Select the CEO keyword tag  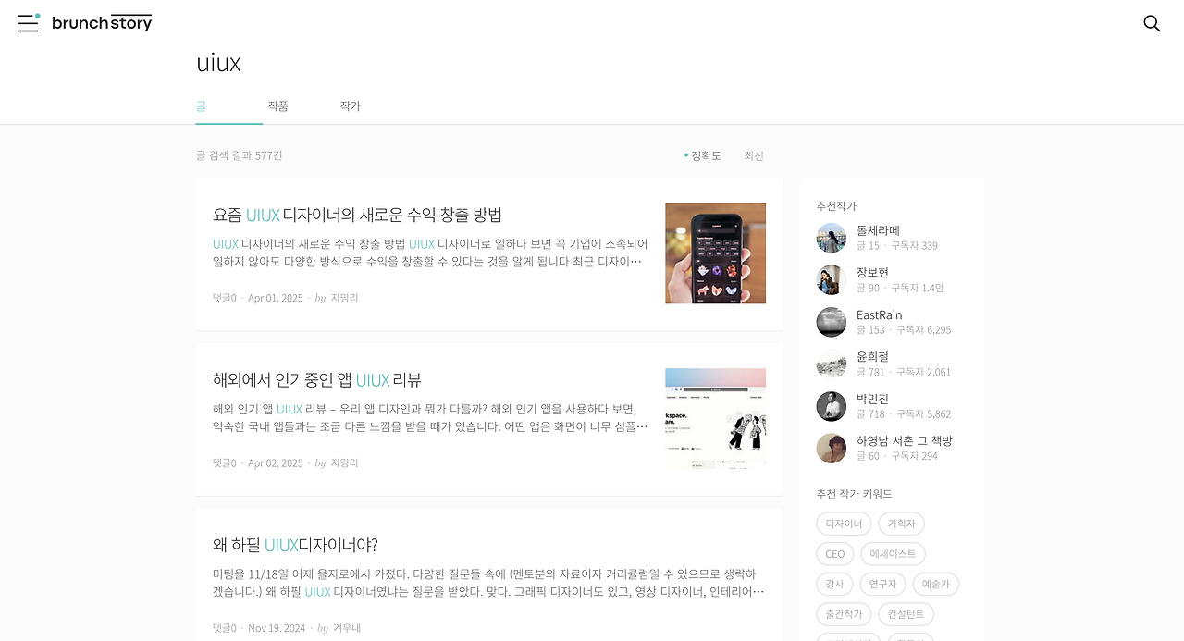(x=834, y=553)
